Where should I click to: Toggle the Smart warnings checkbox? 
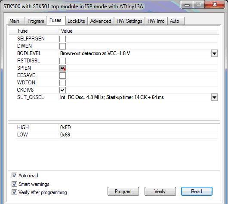point(14,184)
